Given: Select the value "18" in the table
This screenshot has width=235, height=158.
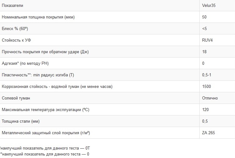Looking at the screenshot, I should click(x=205, y=52).
